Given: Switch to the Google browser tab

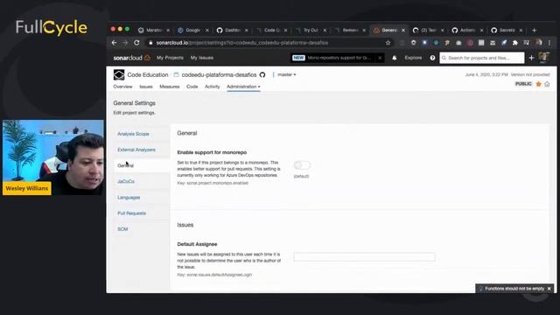Looking at the screenshot, I should click(192, 31).
